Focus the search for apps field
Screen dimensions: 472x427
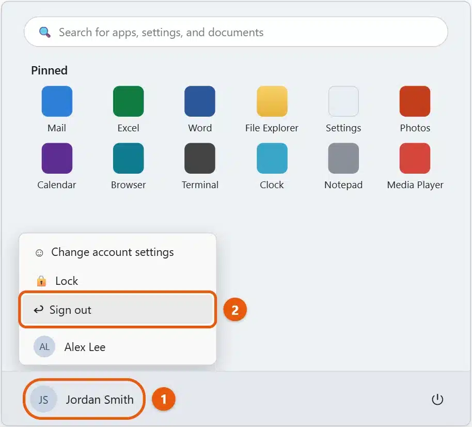coord(235,32)
